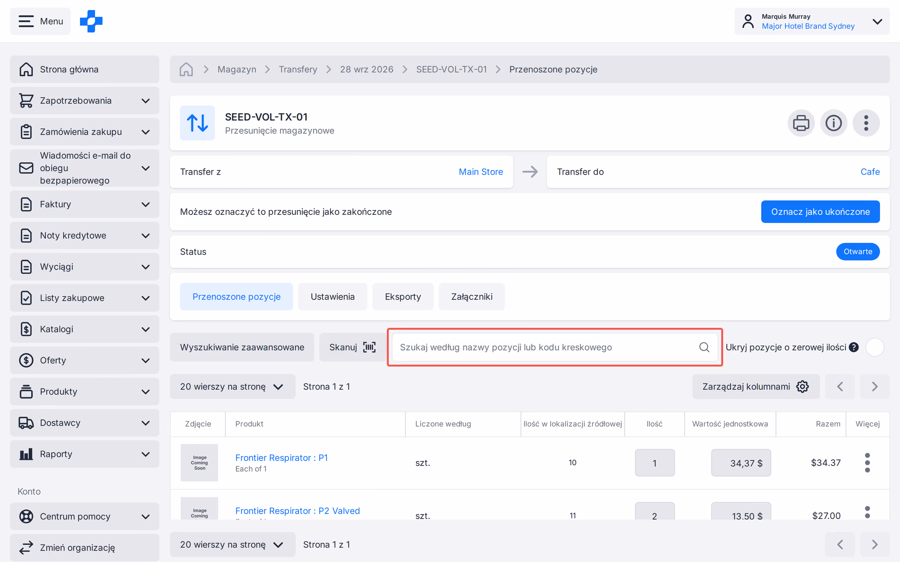The height and width of the screenshot is (562, 900).
Task: Expand Centrum pomocy sidebar section
Action: (x=84, y=517)
